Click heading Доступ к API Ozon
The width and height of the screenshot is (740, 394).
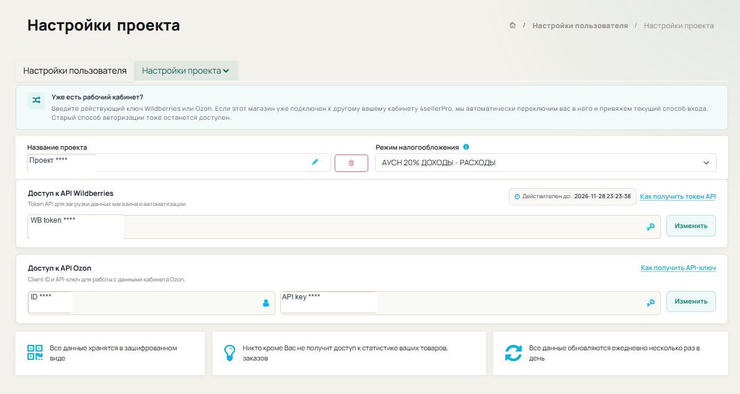tap(60, 268)
